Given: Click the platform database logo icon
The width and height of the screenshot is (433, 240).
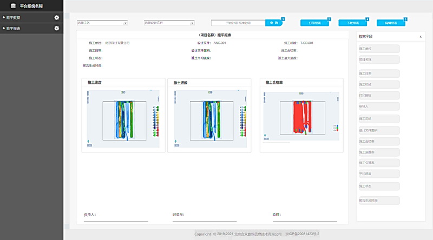Looking at the screenshot, I should click(x=13, y=6).
